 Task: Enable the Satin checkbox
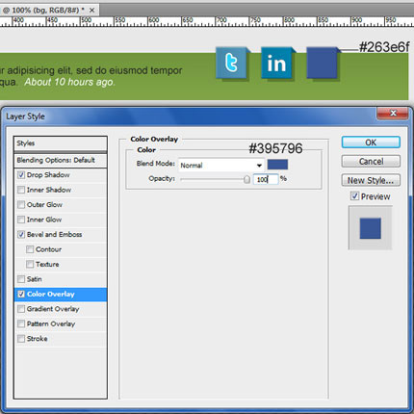pos(21,279)
